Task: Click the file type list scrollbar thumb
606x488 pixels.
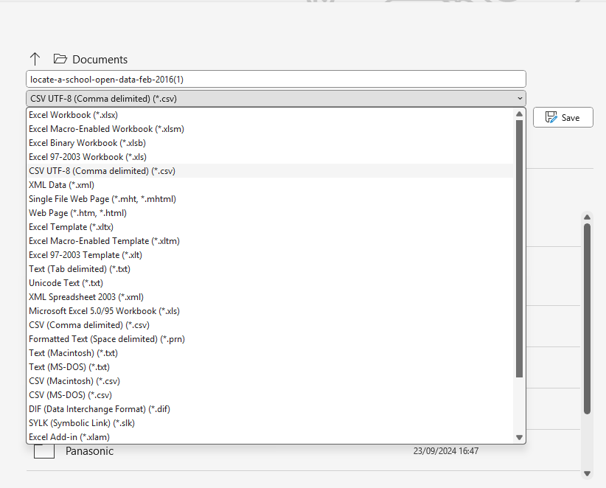Action: point(520,248)
